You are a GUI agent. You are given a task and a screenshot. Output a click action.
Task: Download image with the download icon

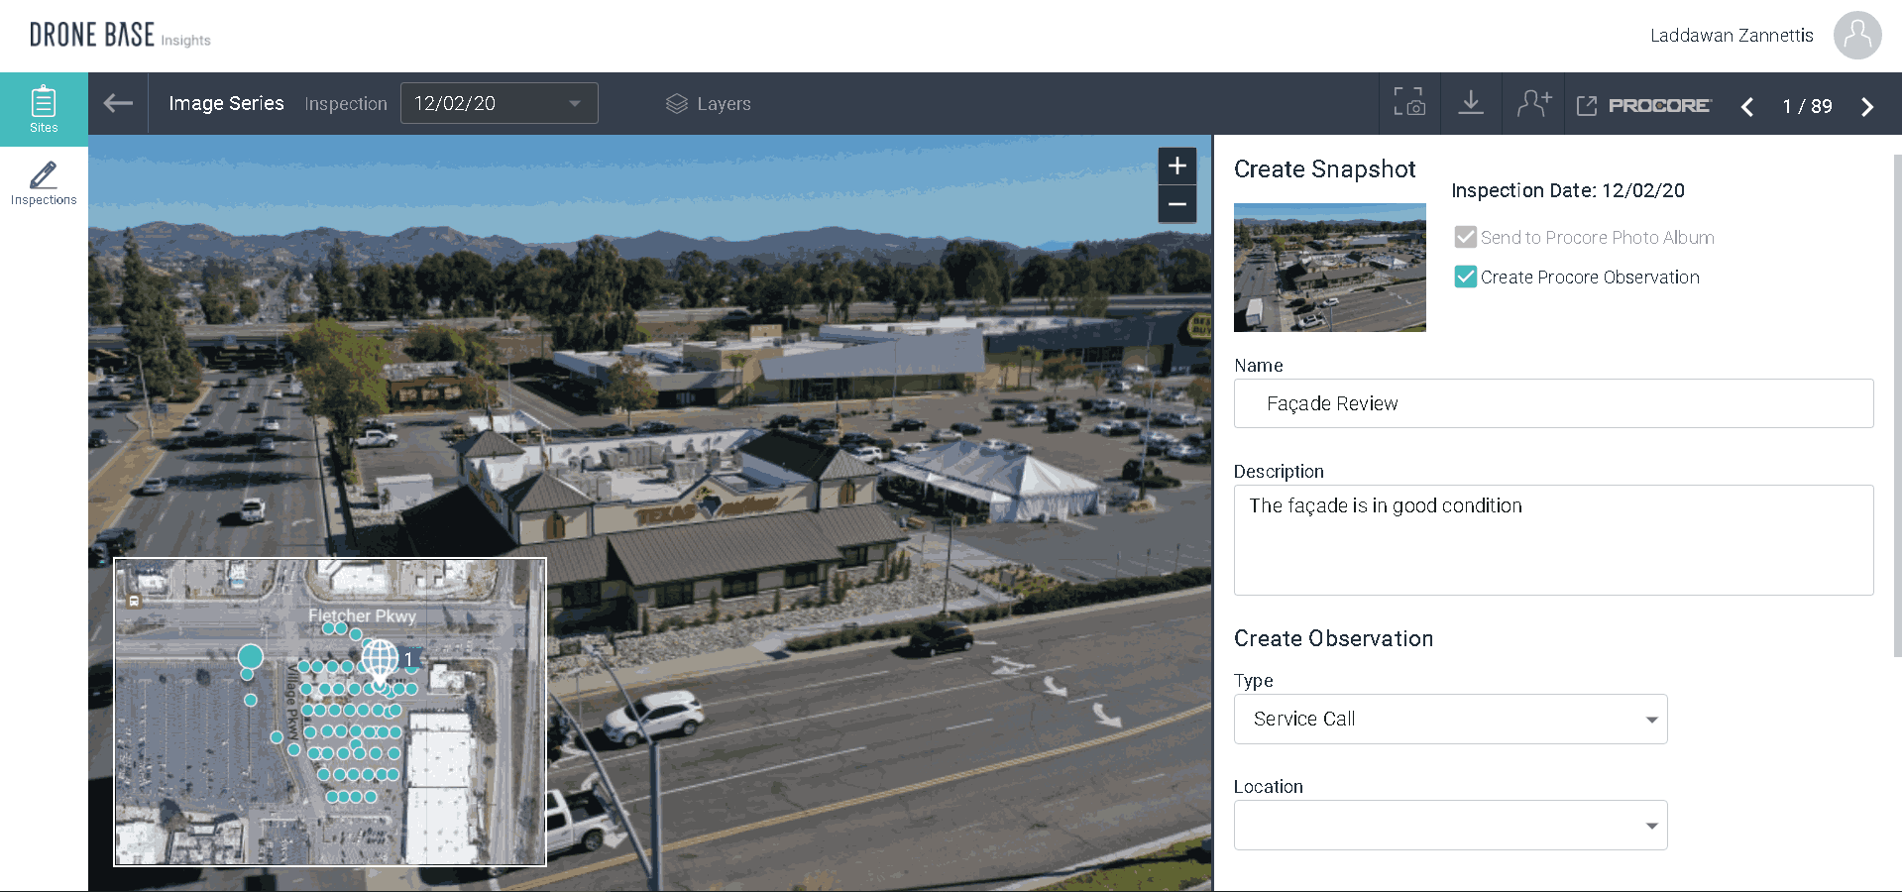pos(1471,102)
